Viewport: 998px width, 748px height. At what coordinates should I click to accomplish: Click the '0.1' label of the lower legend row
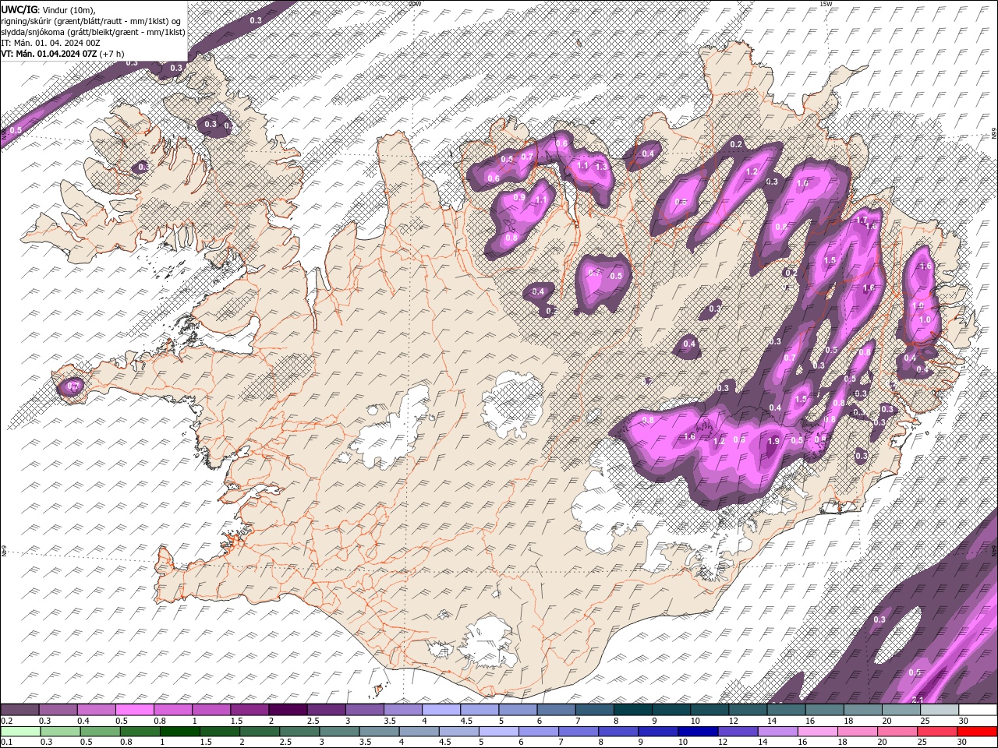pos(7,743)
